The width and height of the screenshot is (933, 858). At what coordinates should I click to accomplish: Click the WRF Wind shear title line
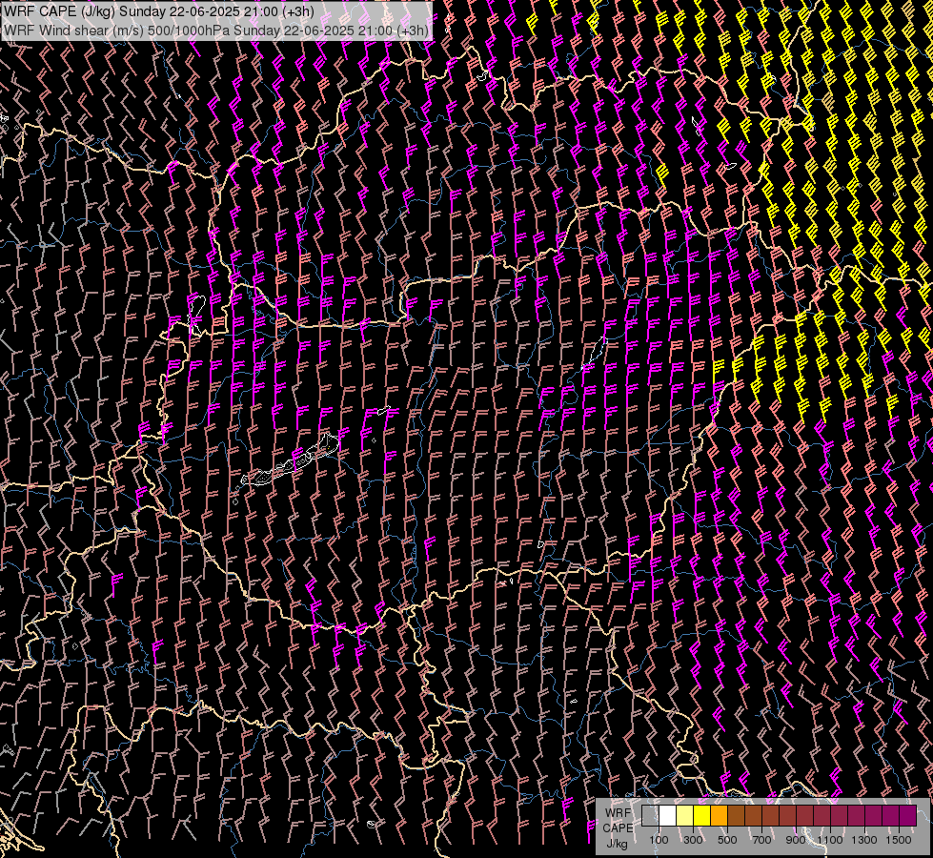tap(216, 30)
